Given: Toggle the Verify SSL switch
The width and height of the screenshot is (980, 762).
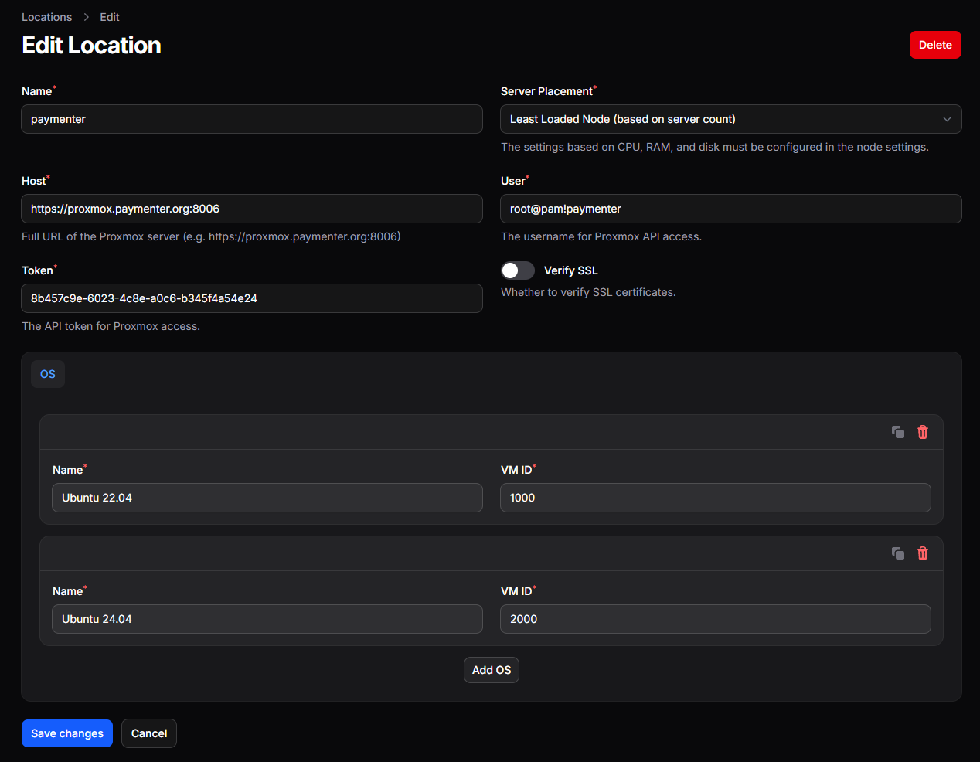Looking at the screenshot, I should 518,270.
